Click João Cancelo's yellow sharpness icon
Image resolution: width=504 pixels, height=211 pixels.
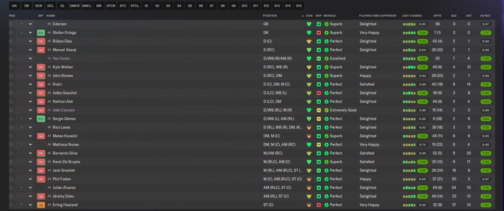(319, 110)
